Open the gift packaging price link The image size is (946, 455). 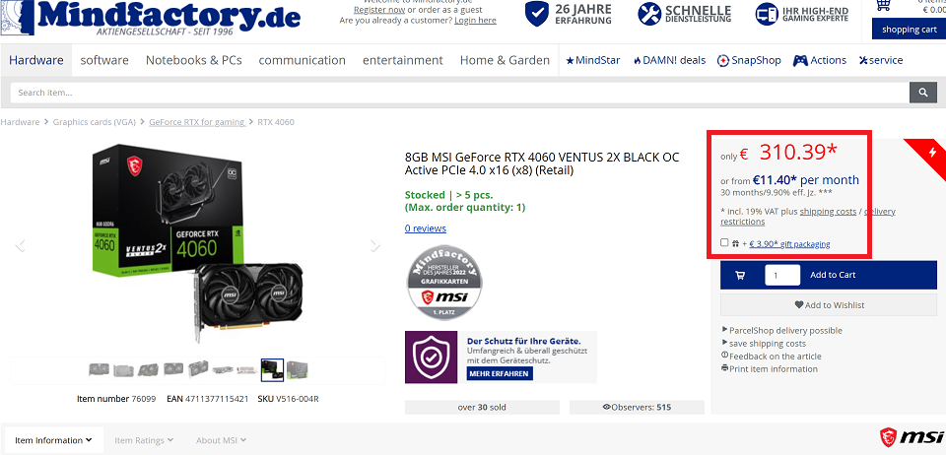(789, 244)
